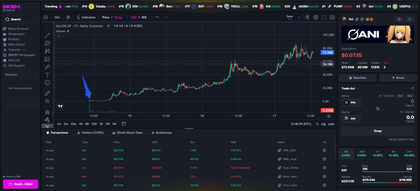Refresh the Trade Ani panel
The width and height of the screenshot is (420, 191).
(x=412, y=88)
